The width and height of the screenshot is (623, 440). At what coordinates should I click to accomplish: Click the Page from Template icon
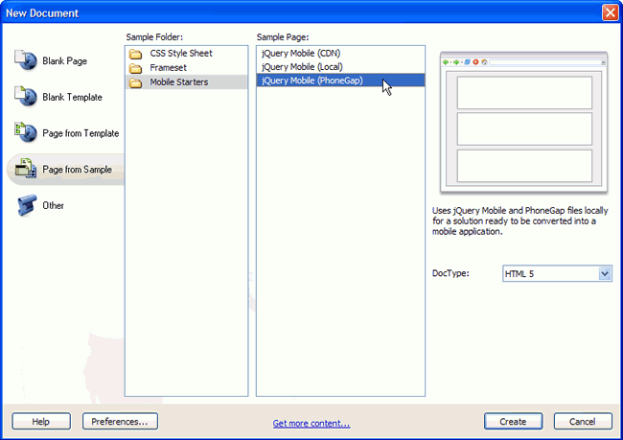pos(26,132)
